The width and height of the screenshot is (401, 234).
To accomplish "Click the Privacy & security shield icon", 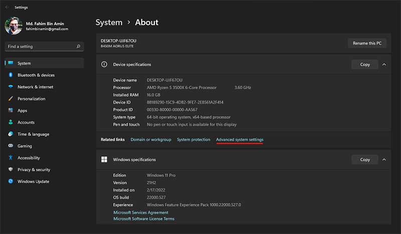I will point(11,170).
